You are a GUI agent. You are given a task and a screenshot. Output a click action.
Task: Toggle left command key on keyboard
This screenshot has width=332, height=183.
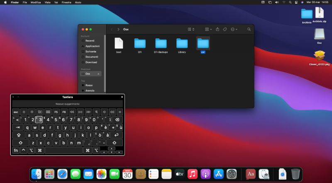(40, 150)
